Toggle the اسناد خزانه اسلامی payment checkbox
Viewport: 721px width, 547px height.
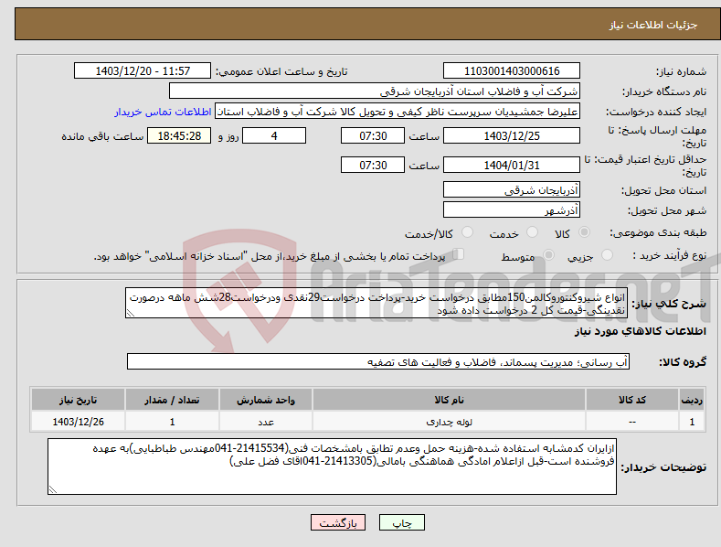(459, 253)
